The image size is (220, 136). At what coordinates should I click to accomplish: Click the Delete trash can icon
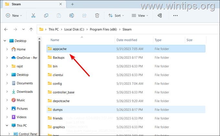[x=97, y=15]
